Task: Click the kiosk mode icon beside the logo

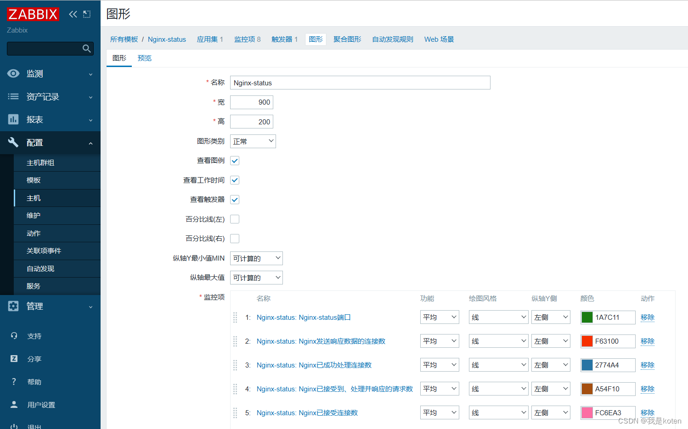Action: [x=87, y=14]
